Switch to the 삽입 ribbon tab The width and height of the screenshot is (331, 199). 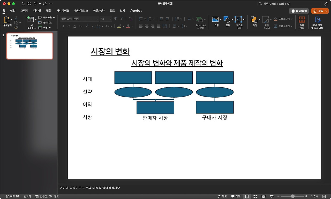(x=12, y=11)
